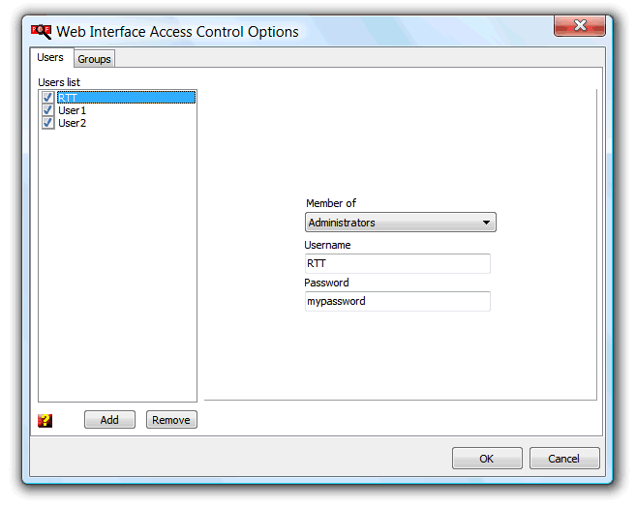Uncheck the RTT user checkbox
636x508 pixels.
[x=47, y=98]
